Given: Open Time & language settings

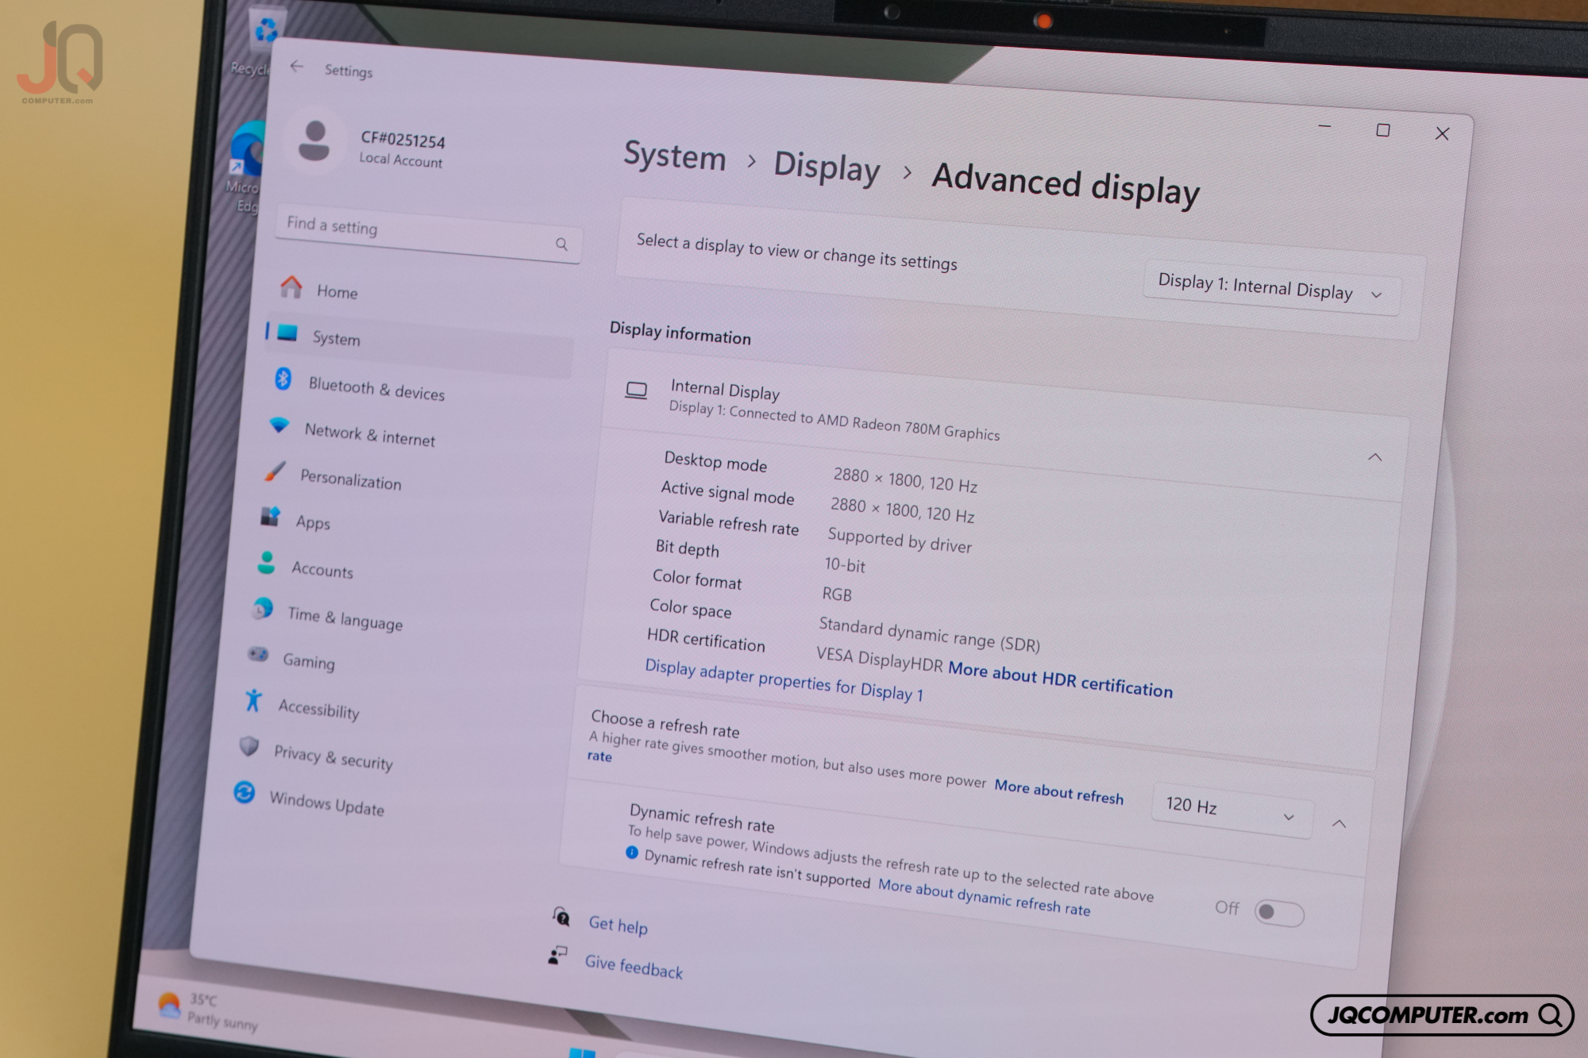Looking at the screenshot, I should [x=345, y=617].
